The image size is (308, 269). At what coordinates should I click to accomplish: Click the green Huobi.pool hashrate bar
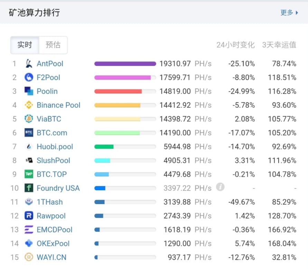click(104, 146)
